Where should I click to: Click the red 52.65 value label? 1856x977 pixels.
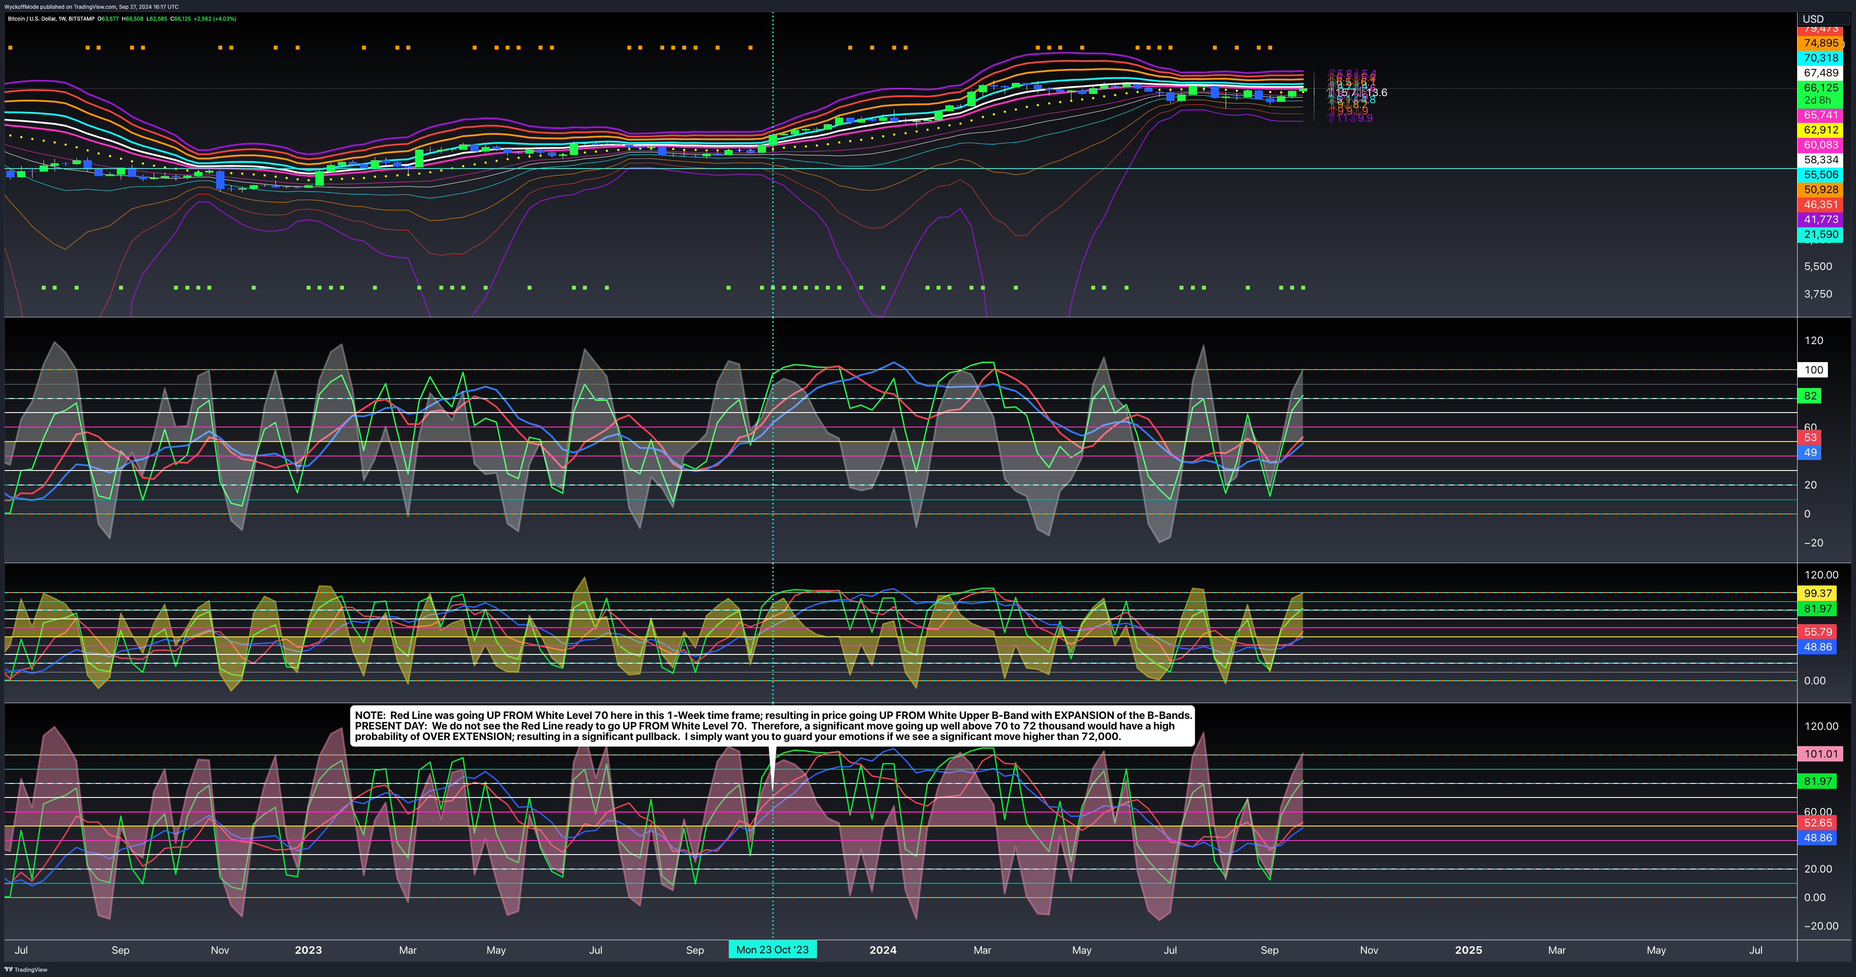[x=1817, y=823]
